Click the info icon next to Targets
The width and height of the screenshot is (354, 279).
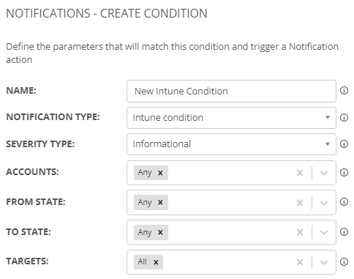(x=344, y=262)
